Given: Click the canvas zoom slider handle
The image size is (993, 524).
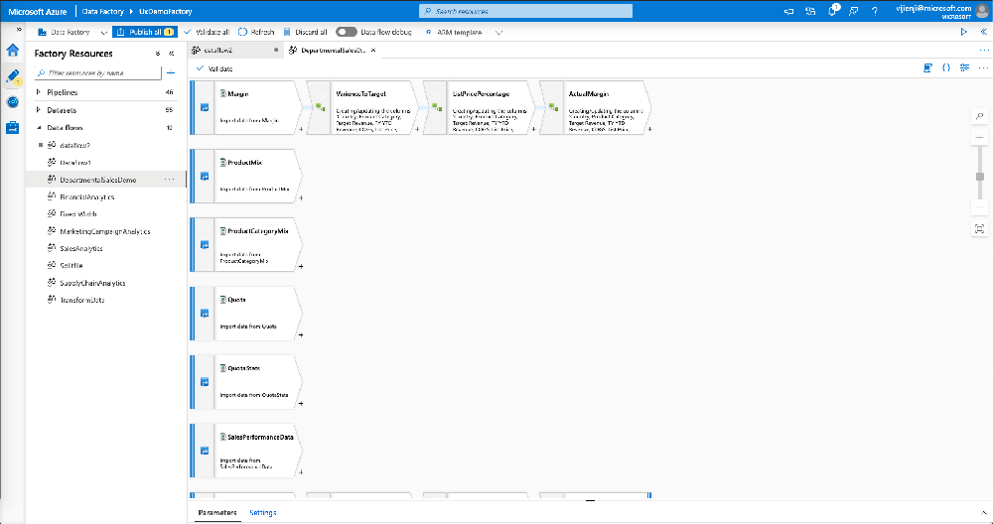Looking at the screenshot, I should (980, 177).
